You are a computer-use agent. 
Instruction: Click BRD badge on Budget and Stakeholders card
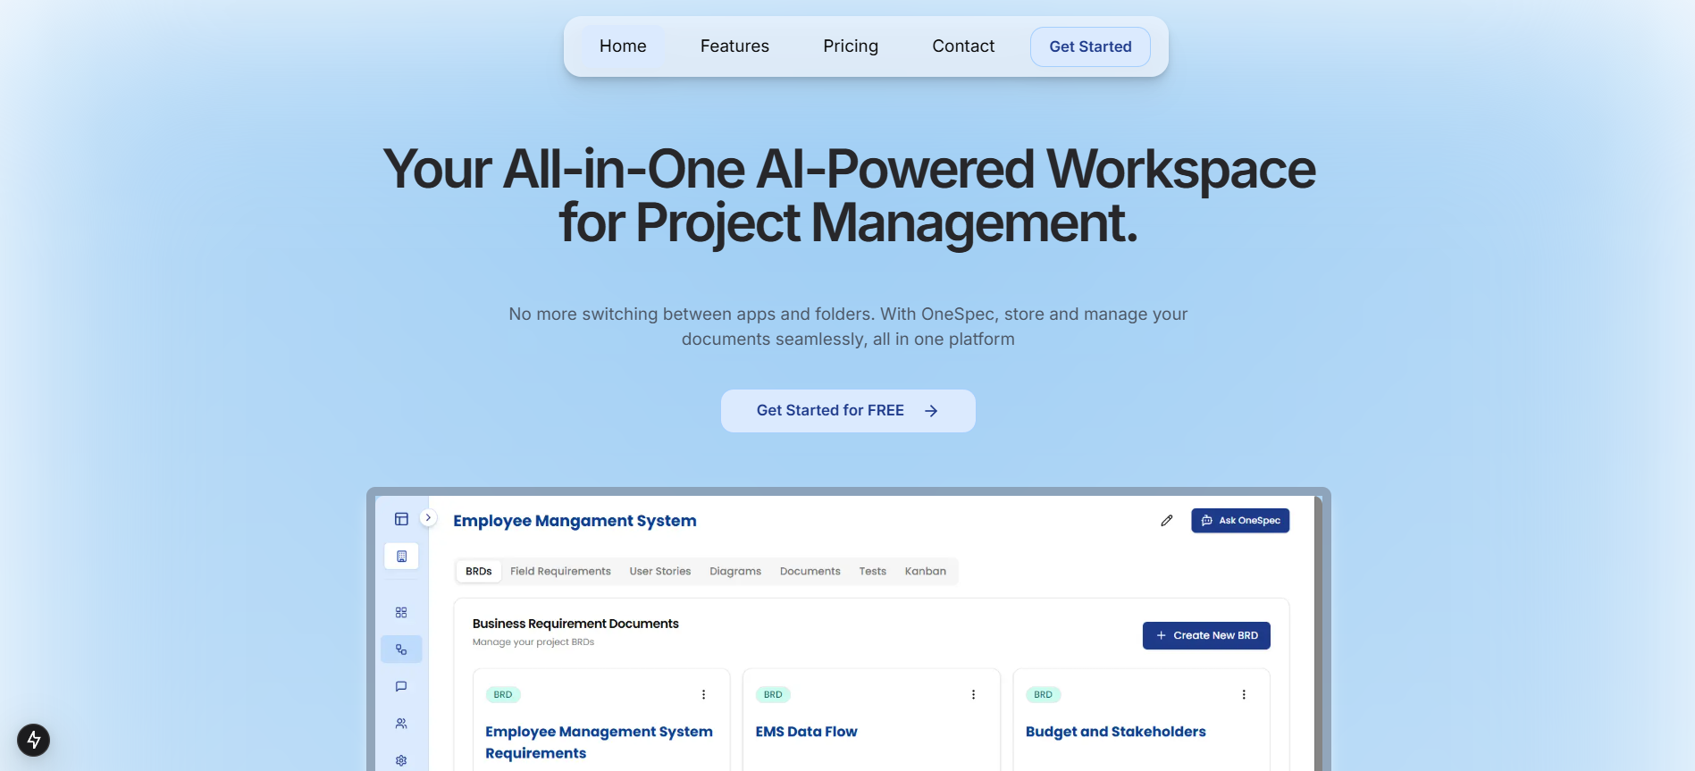point(1043,695)
